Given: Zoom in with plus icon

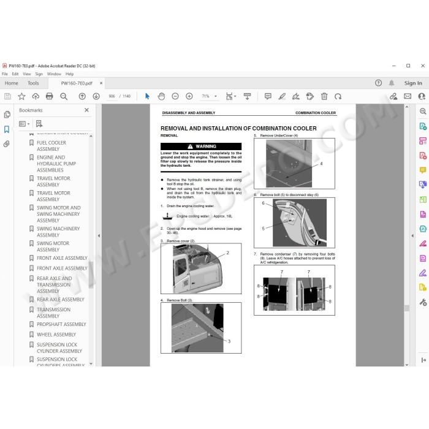Looking at the screenshot, I should [189, 96].
